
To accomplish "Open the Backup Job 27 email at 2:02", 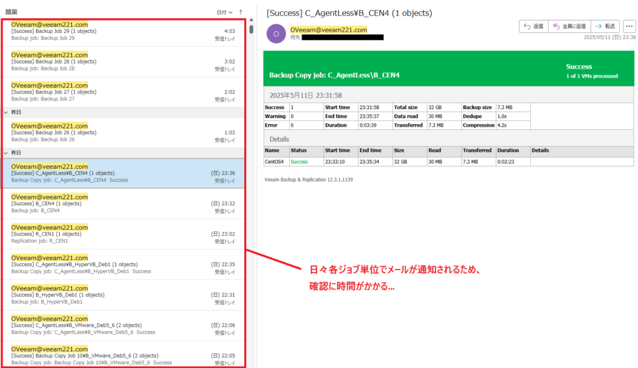I will (118, 92).
